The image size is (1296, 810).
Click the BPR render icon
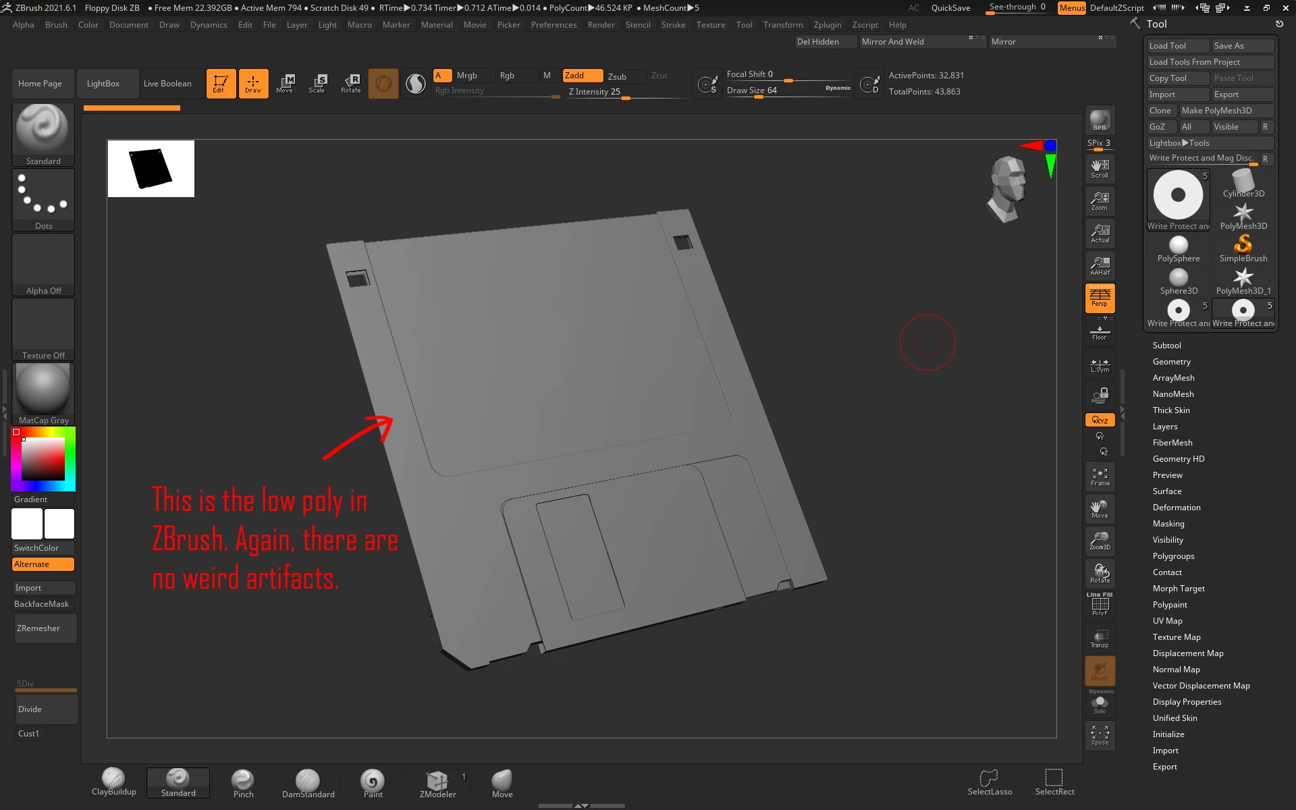(x=1100, y=120)
